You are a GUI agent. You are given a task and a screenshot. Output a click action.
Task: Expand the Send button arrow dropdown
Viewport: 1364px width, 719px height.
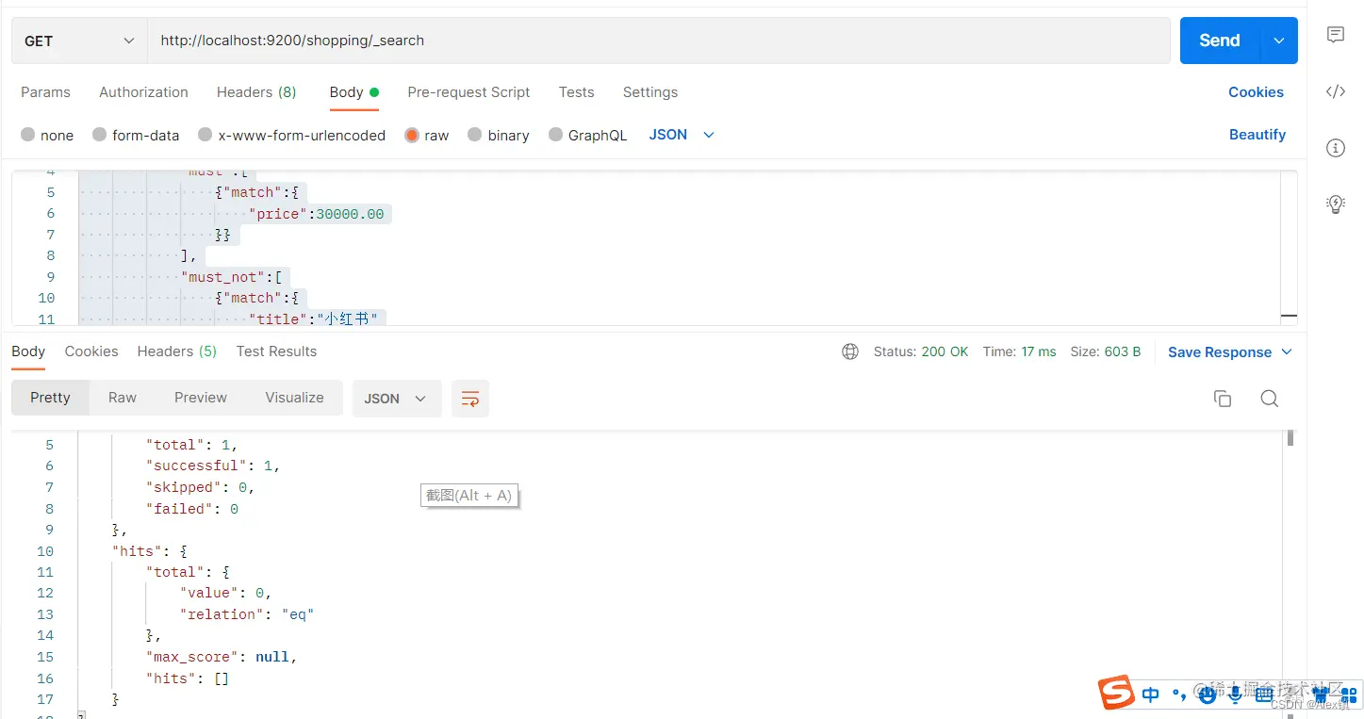pyautogui.click(x=1279, y=41)
